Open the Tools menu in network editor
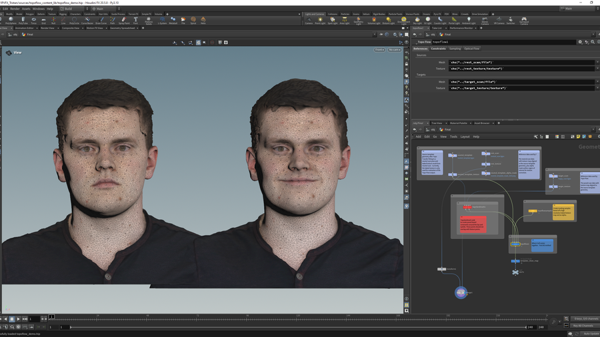 coord(453,137)
